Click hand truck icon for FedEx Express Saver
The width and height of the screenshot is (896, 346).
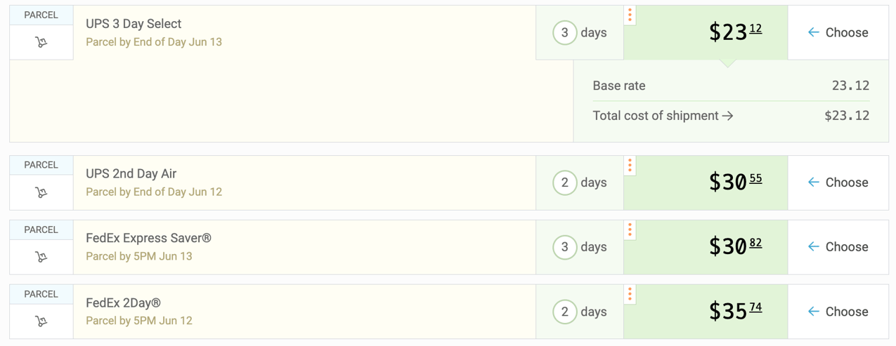click(x=41, y=257)
